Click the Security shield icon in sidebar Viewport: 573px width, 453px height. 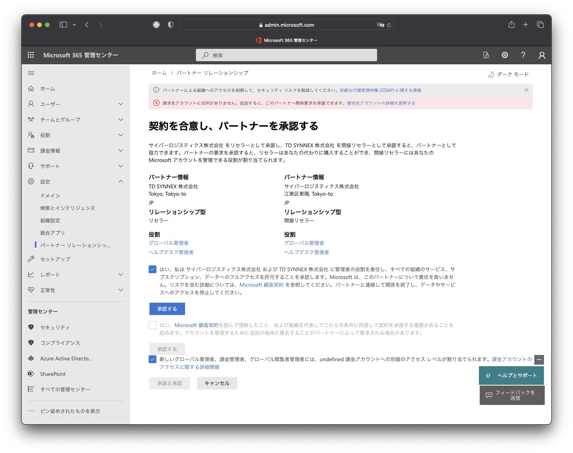31,327
